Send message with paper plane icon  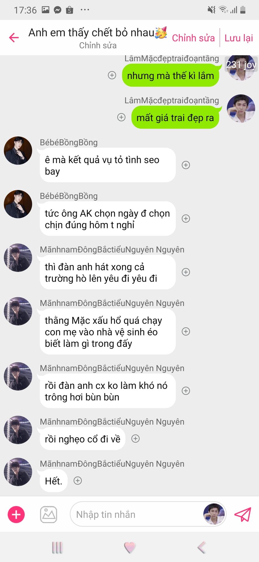tap(243, 514)
